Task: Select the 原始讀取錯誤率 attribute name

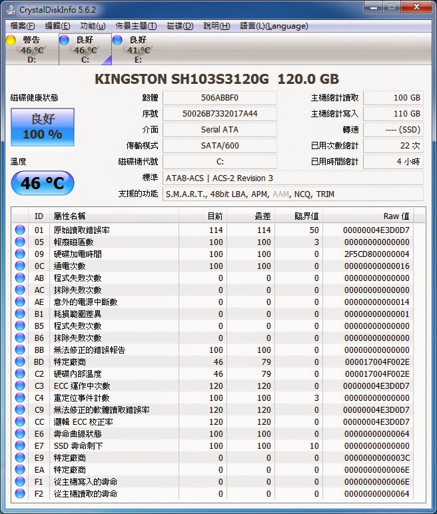Action: pos(82,230)
